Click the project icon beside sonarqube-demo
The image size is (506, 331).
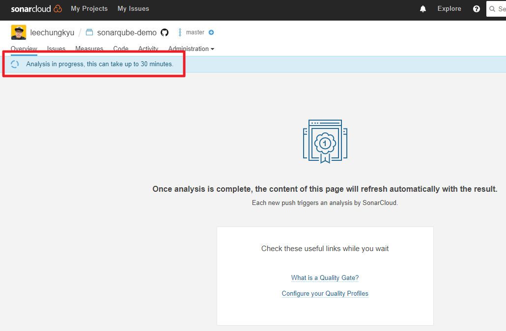pyautogui.click(x=89, y=32)
